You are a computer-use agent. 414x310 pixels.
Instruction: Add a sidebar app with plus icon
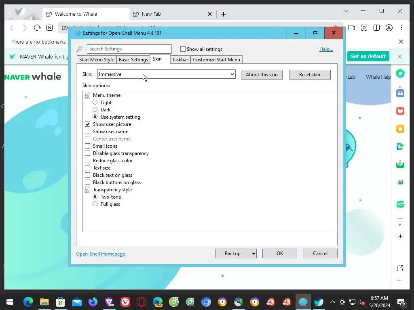(400, 236)
